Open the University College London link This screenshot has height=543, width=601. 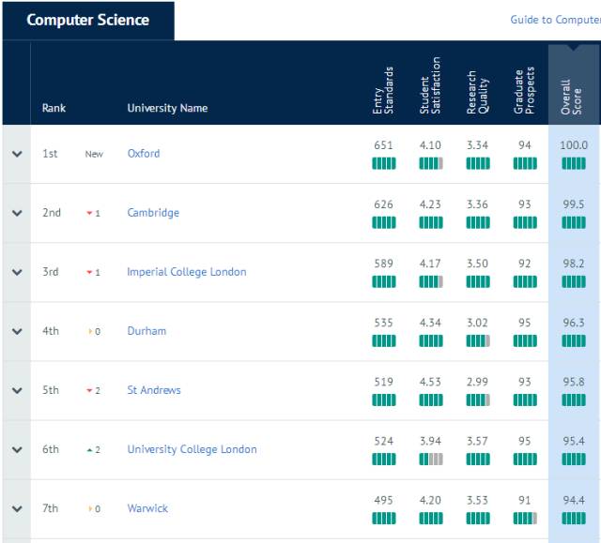(192, 449)
